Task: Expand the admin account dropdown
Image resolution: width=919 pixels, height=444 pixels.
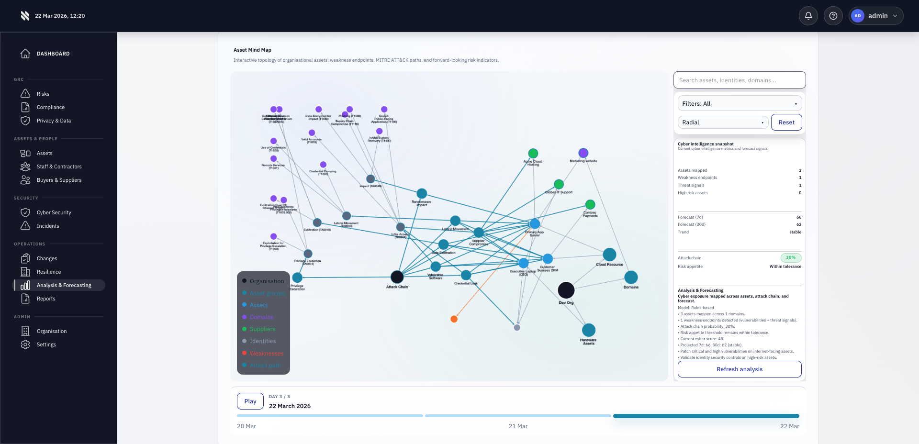Action: tap(876, 16)
